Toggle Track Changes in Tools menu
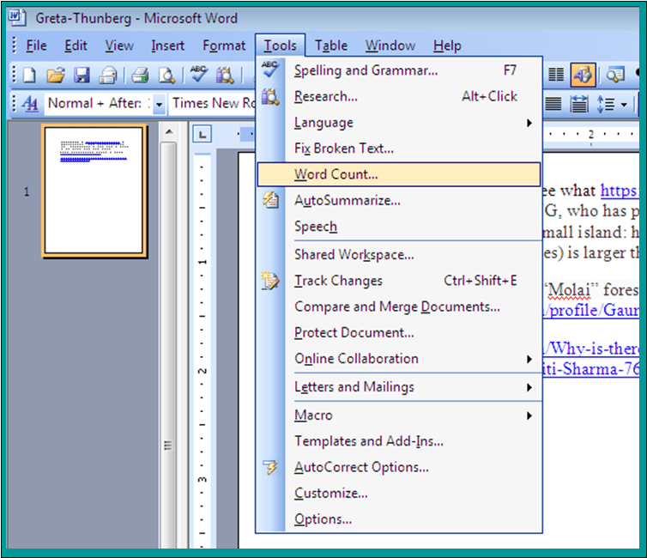Screen dimensions: 647x558 399,281
